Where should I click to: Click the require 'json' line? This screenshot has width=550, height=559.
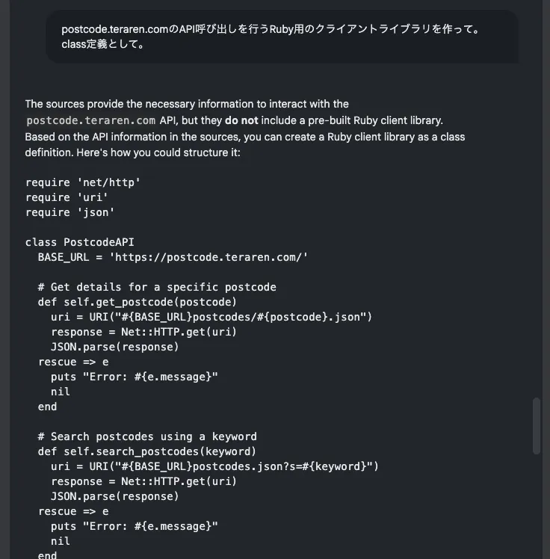pyautogui.click(x=70, y=212)
